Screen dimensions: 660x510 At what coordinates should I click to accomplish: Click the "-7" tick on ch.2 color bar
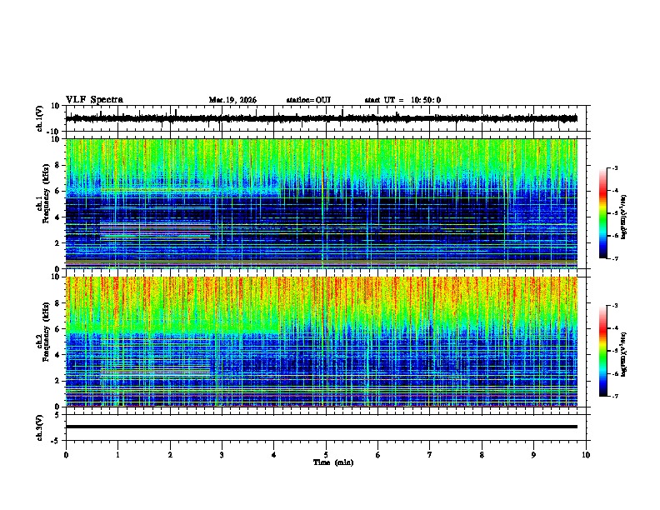615,396
